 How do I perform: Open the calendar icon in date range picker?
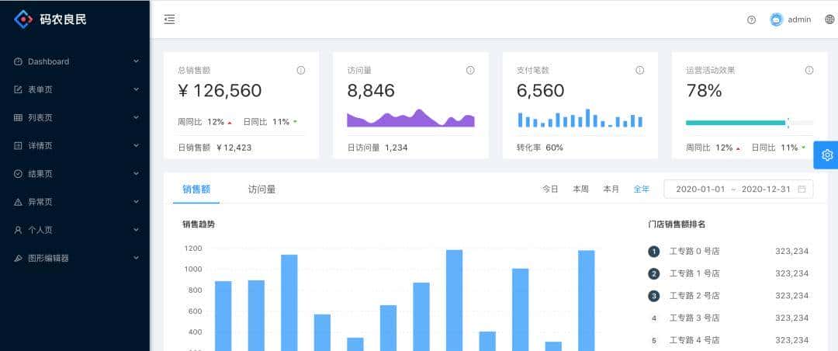click(802, 189)
